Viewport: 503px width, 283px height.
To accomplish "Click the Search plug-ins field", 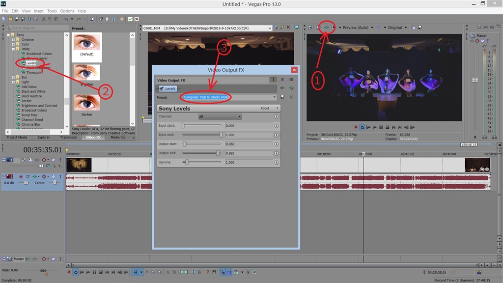I will [x=38, y=28].
